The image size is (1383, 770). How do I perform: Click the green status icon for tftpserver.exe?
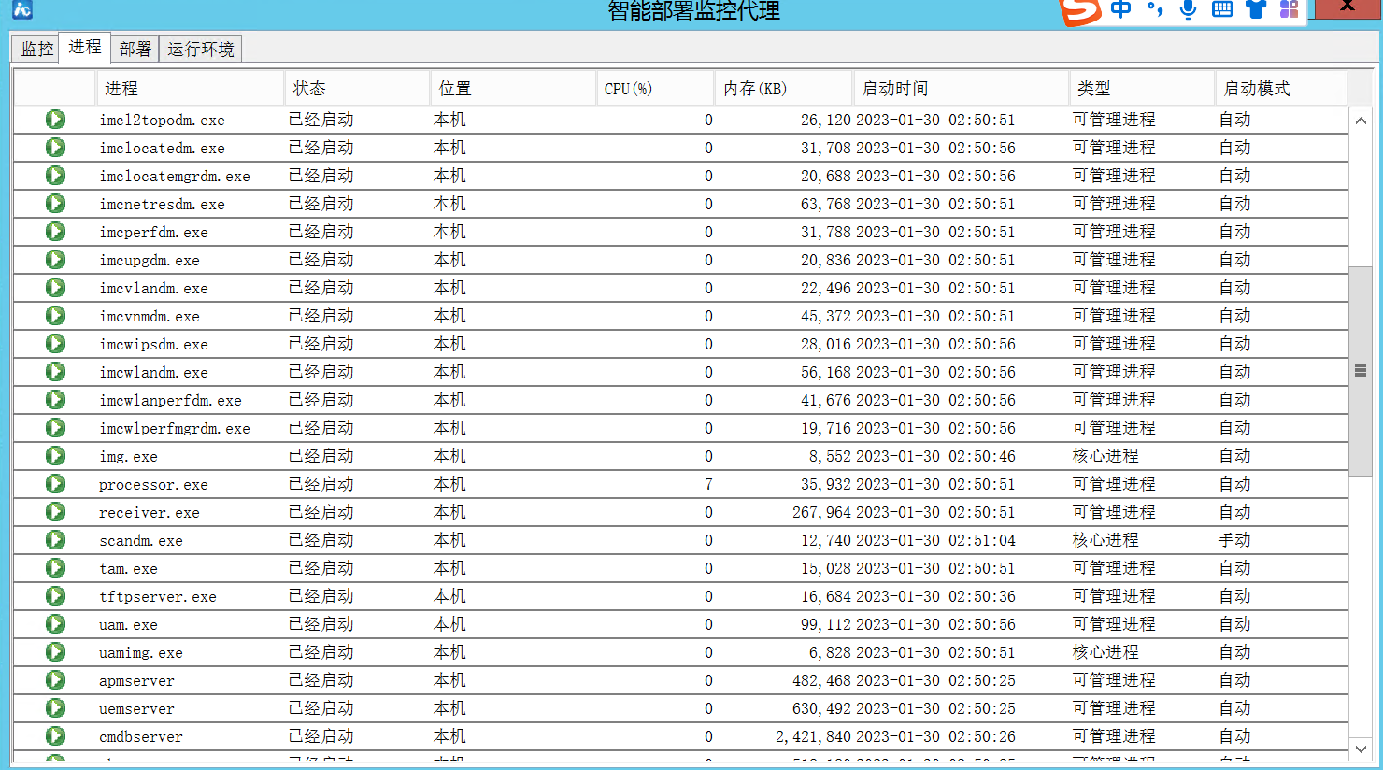tap(55, 595)
